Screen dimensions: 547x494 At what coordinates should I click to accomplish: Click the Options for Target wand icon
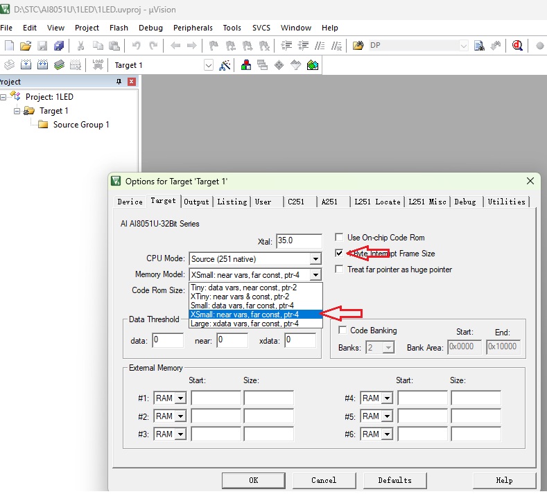(225, 65)
